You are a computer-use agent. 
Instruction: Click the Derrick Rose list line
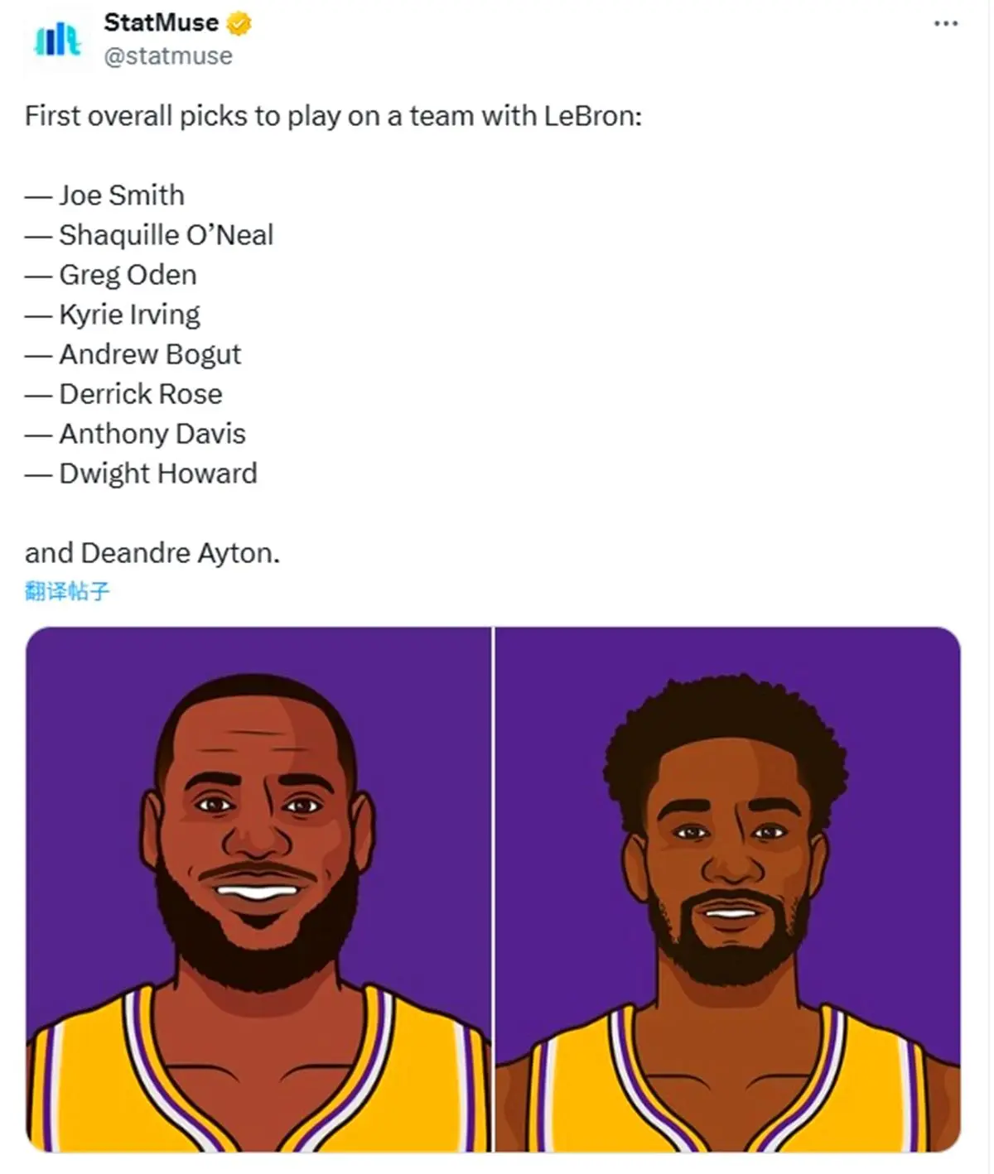[124, 394]
